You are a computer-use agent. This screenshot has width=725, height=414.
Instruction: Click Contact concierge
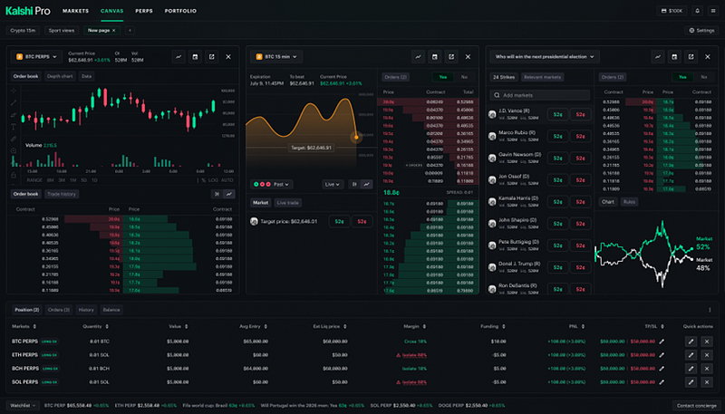coord(696,406)
